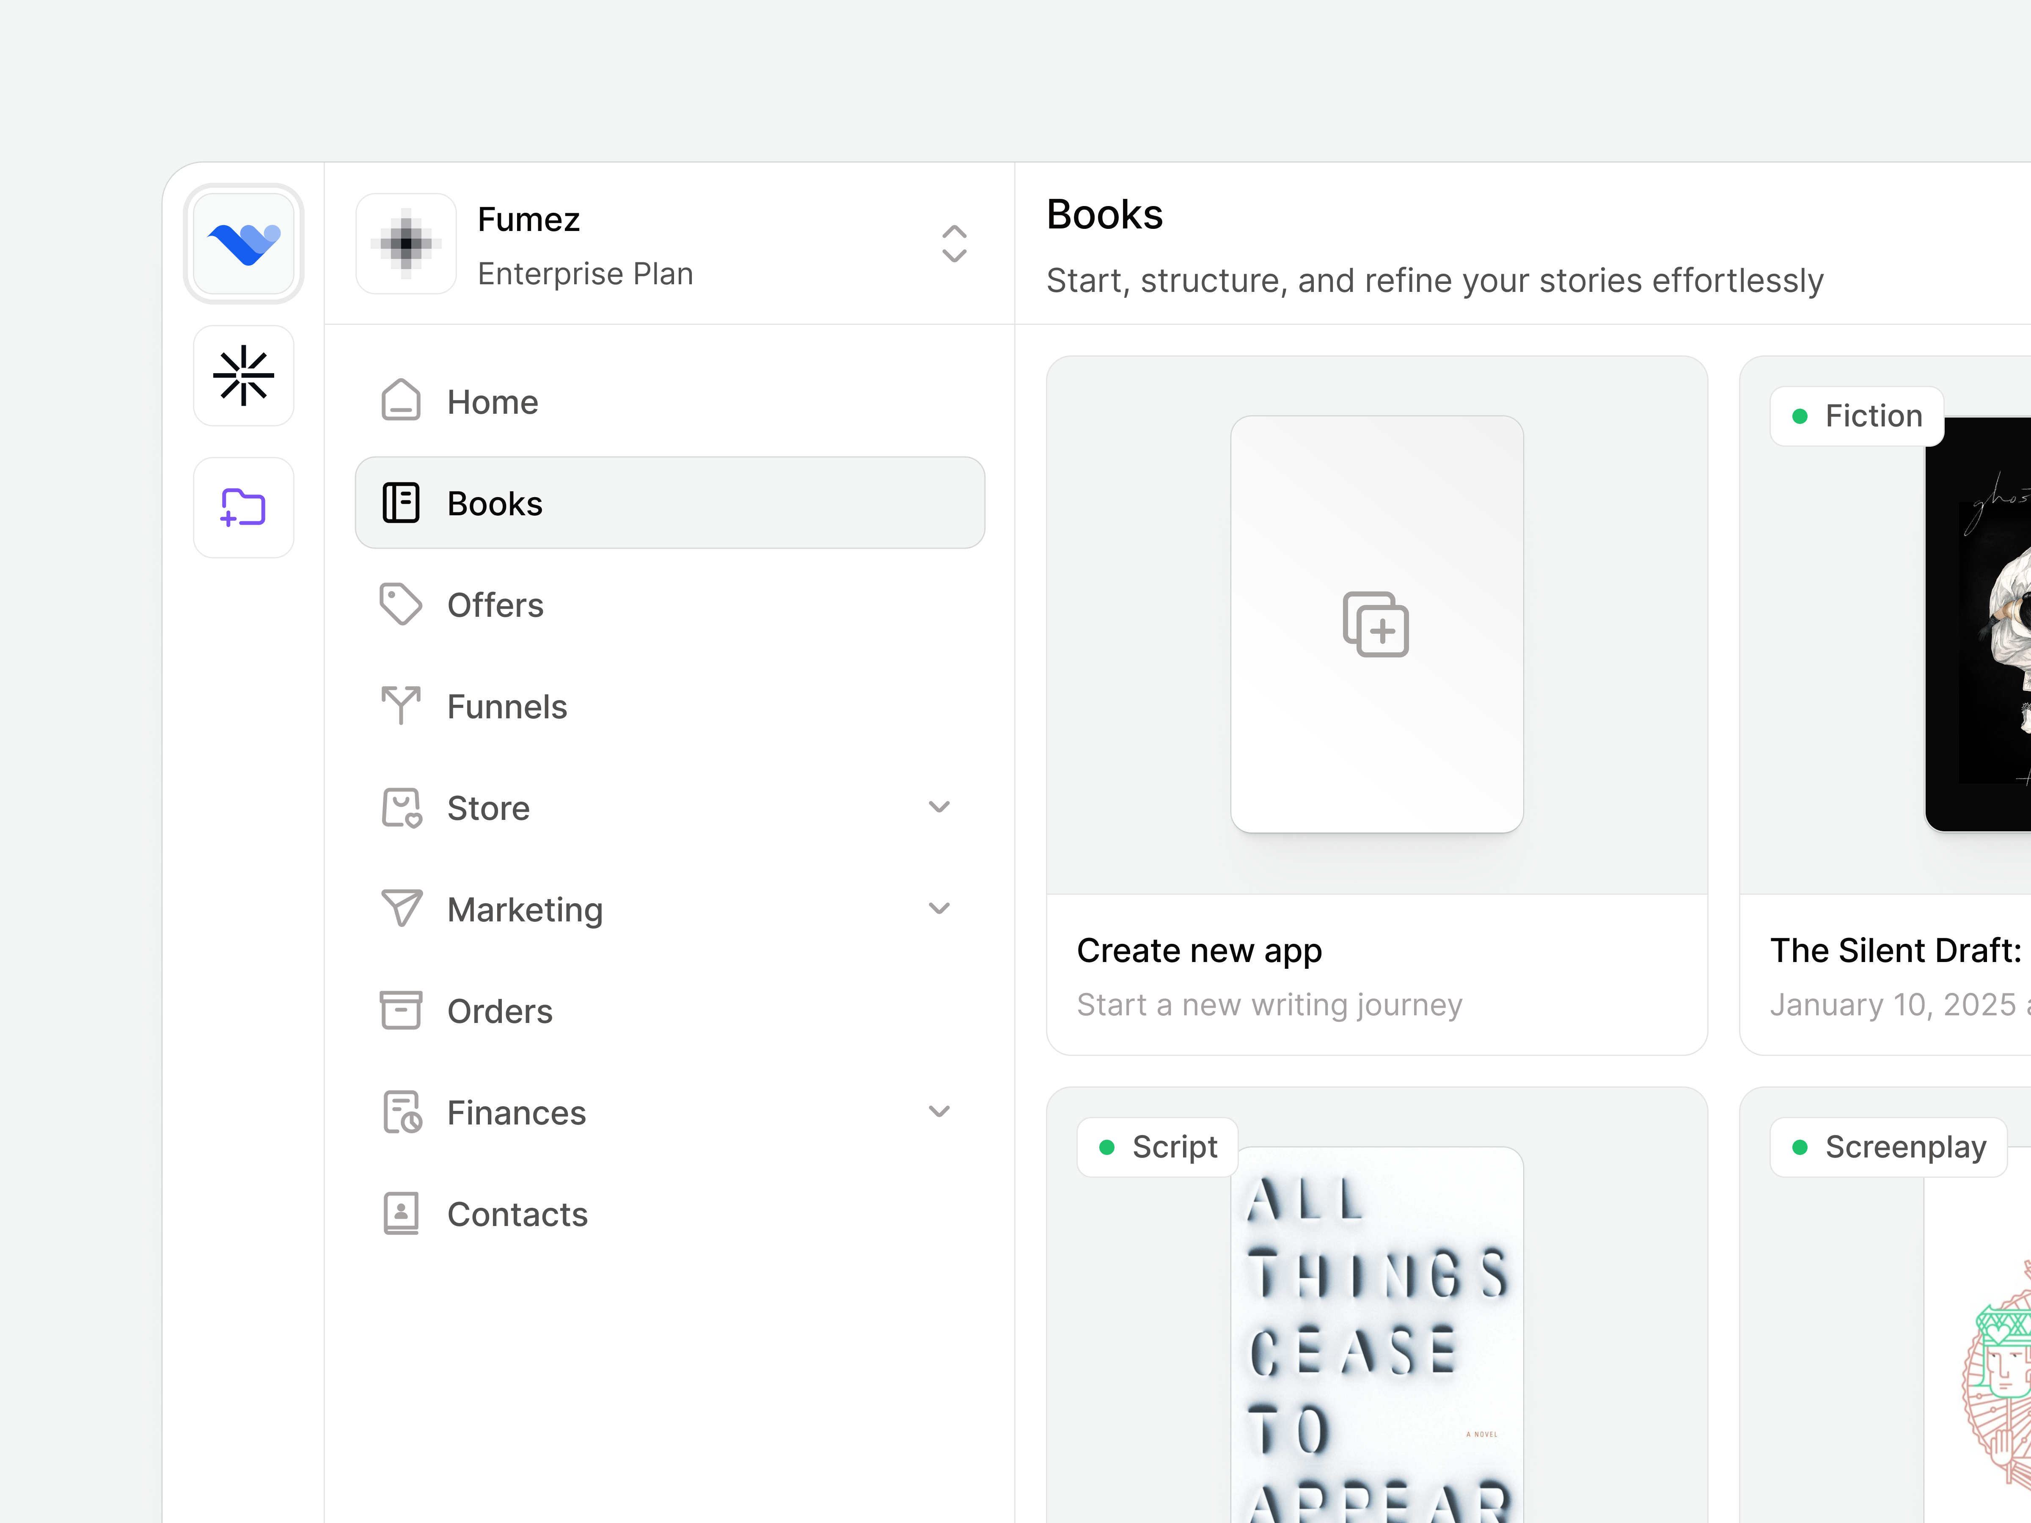The image size is (2031, 1523).
Task: Toggle the Script category badge
Action: click(1157, 1146)
